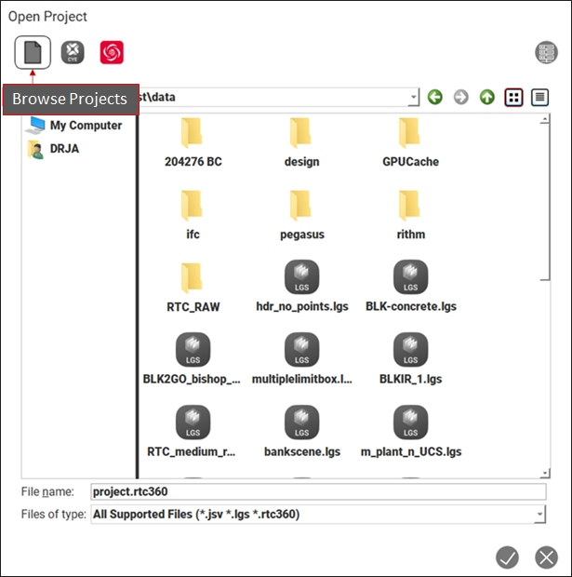Switch to icon grid view
This screenshot has width=572, height=577.
[x=513, y=98]
